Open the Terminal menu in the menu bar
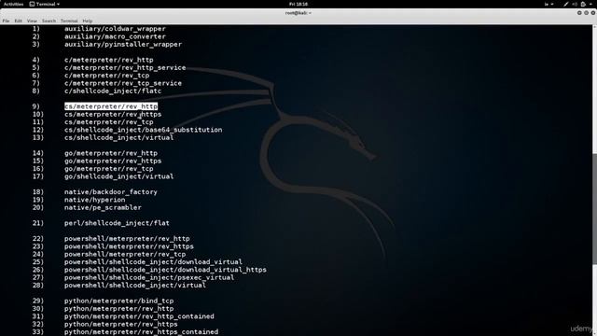This screenshot has width=597, height=336. pos(69,21)
